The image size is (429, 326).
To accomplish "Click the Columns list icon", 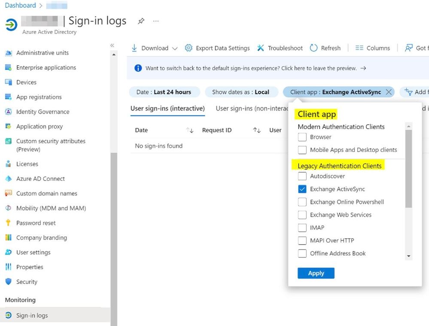I will [359, 48].
